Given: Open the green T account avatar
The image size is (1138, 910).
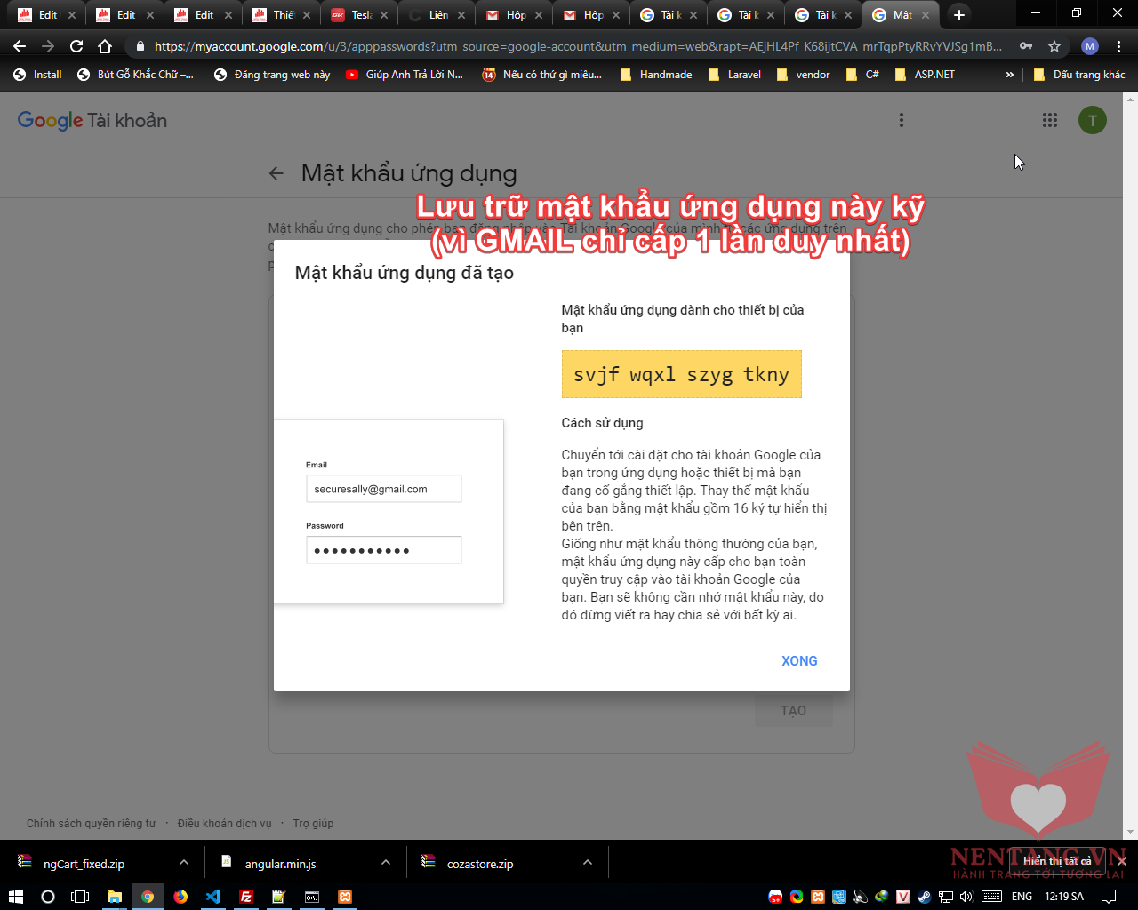Looking at the screenshot, I should (1092, 120).
